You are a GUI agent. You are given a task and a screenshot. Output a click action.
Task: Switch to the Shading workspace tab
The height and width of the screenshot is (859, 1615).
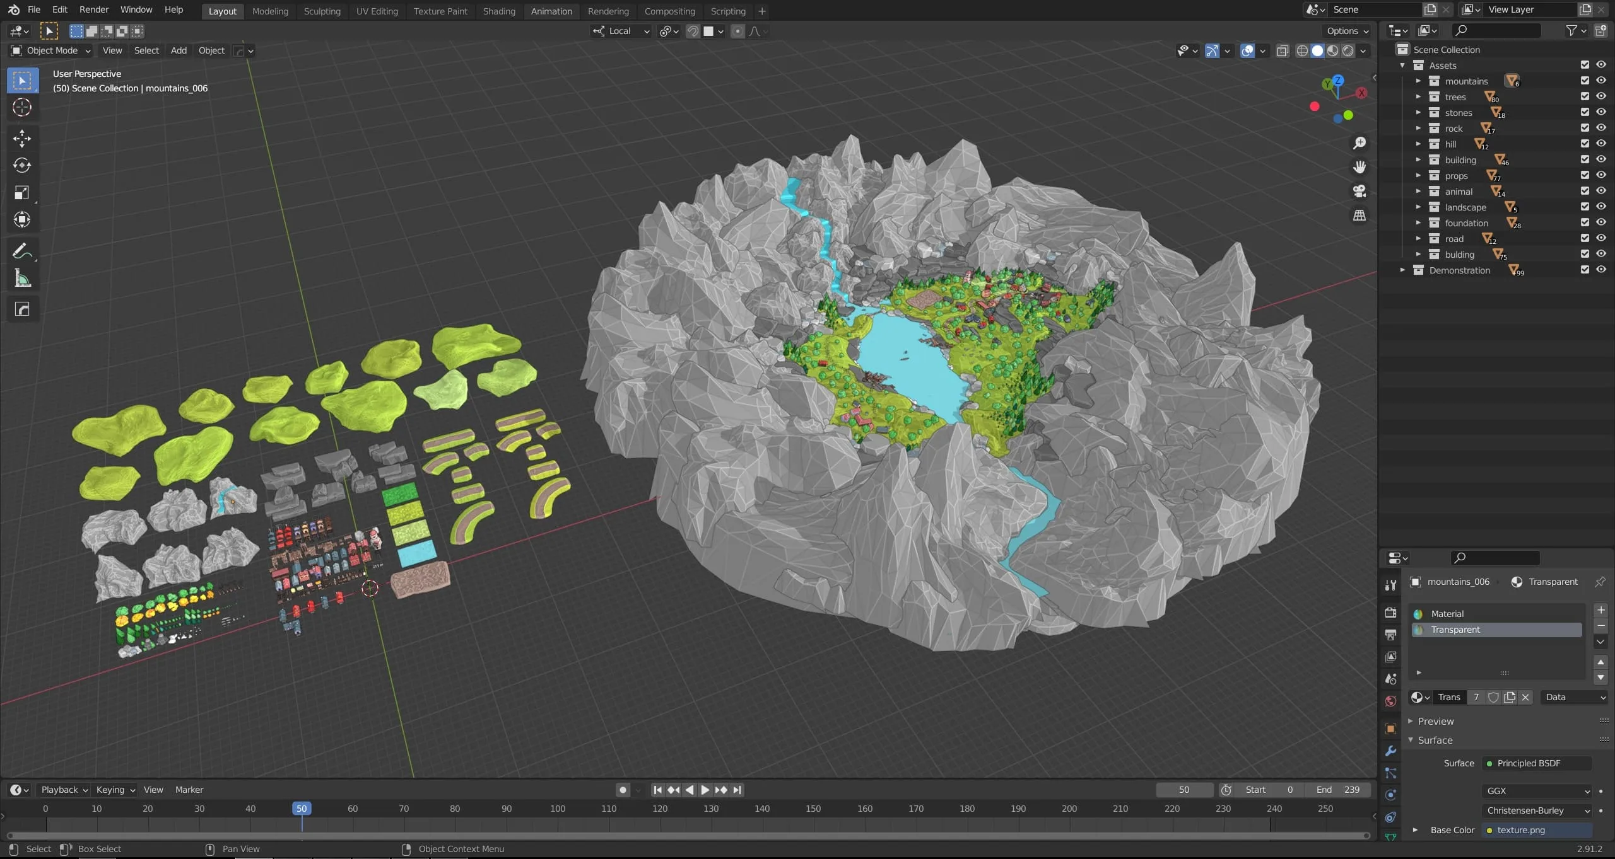(499, 11)
